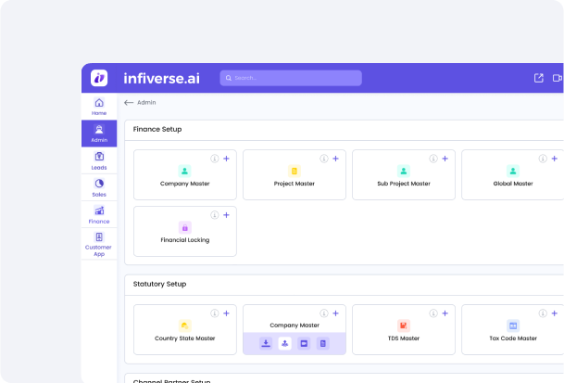Go to Home in the sidebar
Viewport: 564px width, 383px height.
coord(99,107)
